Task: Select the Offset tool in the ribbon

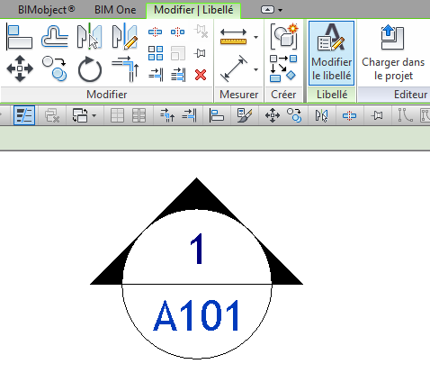Action: tap(55, 37)
